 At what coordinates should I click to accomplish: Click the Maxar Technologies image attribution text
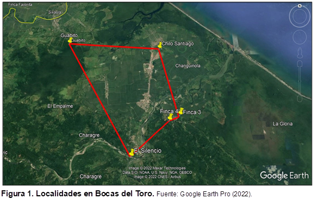pos(157,168)
